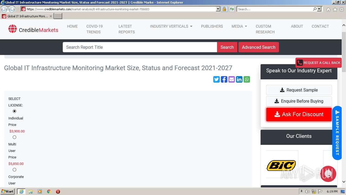
Task: Click the phone icon on Request a Call Back
Action: 300,63
